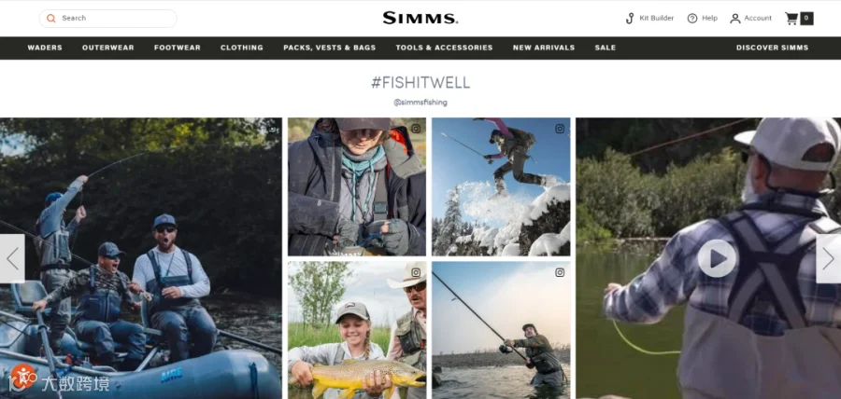841x399 pixels.
Task: Open the raft fishing photo thumbnail
Action: pyautogui.click(x=140, y=258)
